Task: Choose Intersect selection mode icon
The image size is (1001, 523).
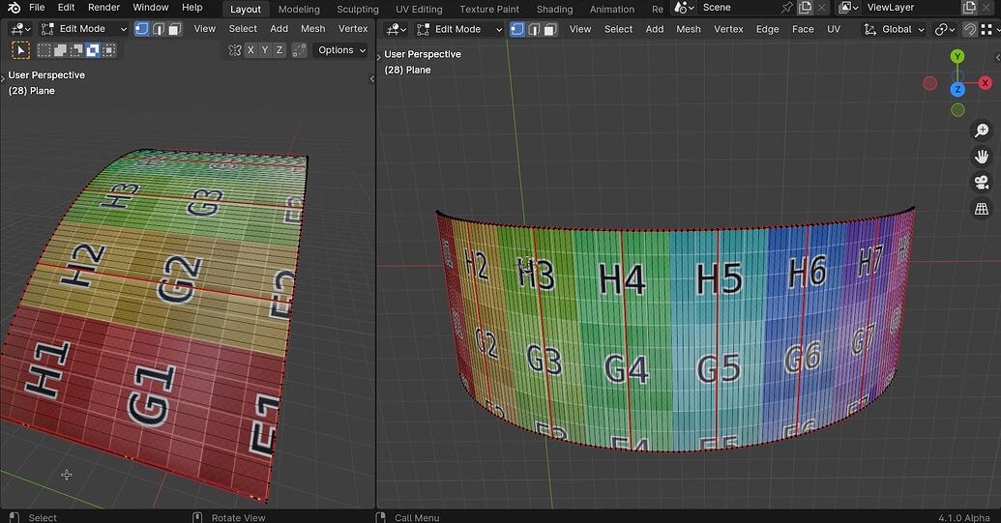Action: click(x=109, y=50)
